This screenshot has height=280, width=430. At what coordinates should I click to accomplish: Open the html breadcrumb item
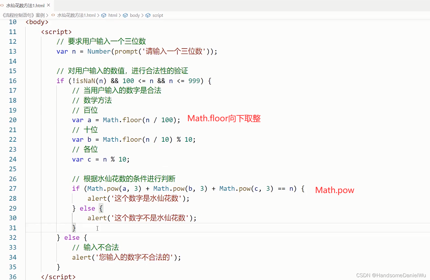coord(113,15)
